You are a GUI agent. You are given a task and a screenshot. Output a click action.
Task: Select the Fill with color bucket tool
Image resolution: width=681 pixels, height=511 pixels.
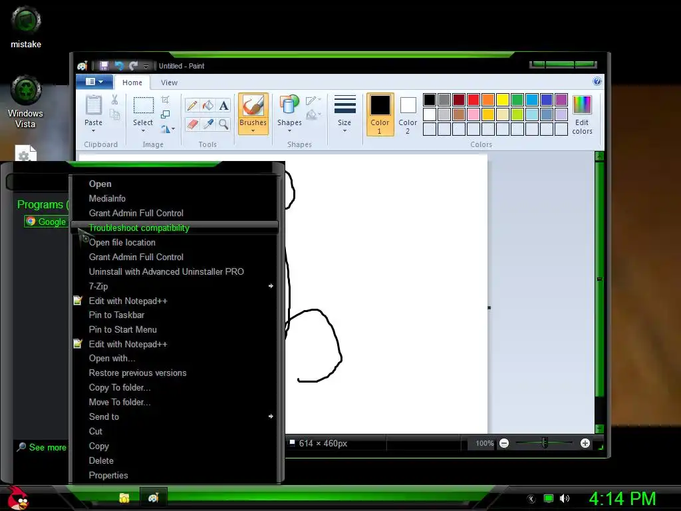pyautogui.click(x=208, y=105)
